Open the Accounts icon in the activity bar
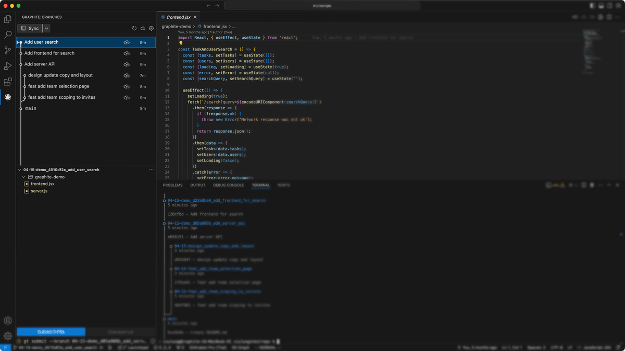Viewport: 625px width, 351px height. click(x=8, y=321)
